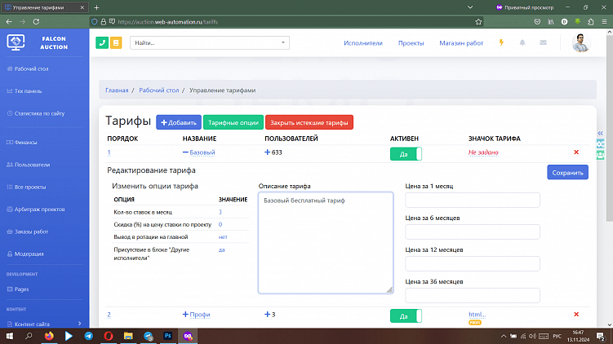Viewport: 613px width, 344px height.
Task: Open Исполнители in the top menu
Action: pyautogui.click(x=363, y=42)
